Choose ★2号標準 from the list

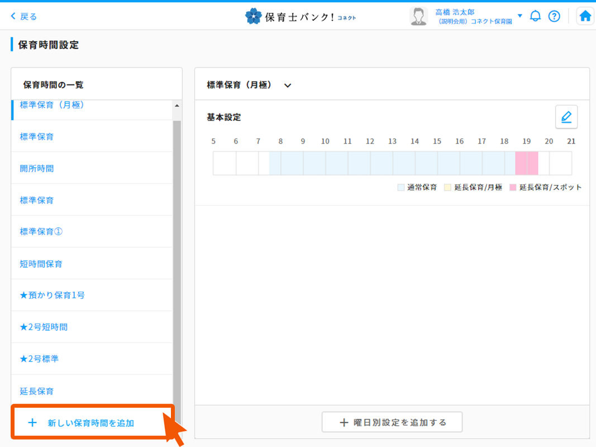click(39, 359)
